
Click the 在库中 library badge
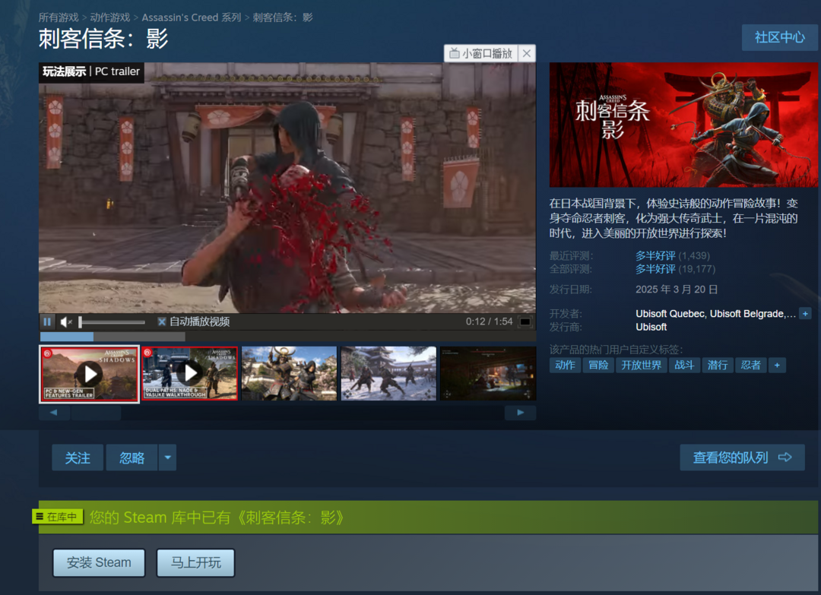(58, 517)
